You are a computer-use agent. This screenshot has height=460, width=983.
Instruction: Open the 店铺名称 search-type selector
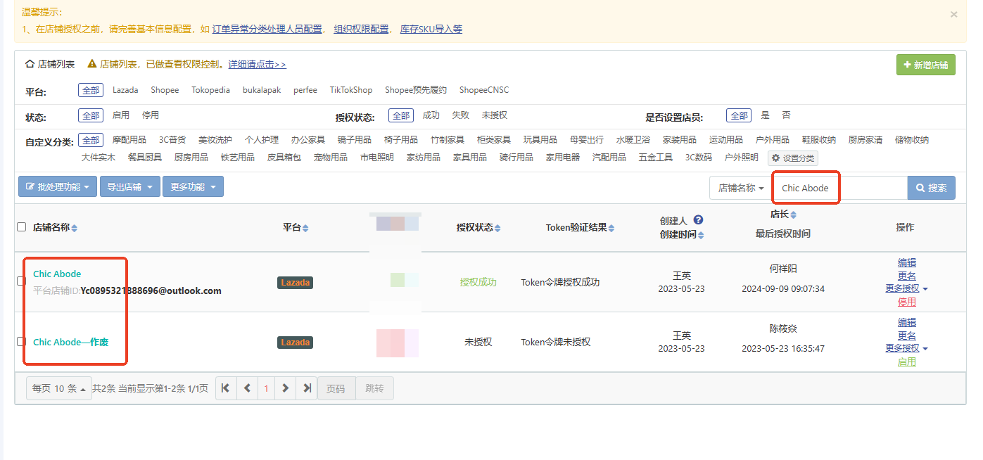pos(740,189)
